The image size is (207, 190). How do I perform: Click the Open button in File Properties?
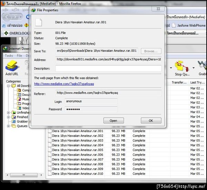coord(114,121)
